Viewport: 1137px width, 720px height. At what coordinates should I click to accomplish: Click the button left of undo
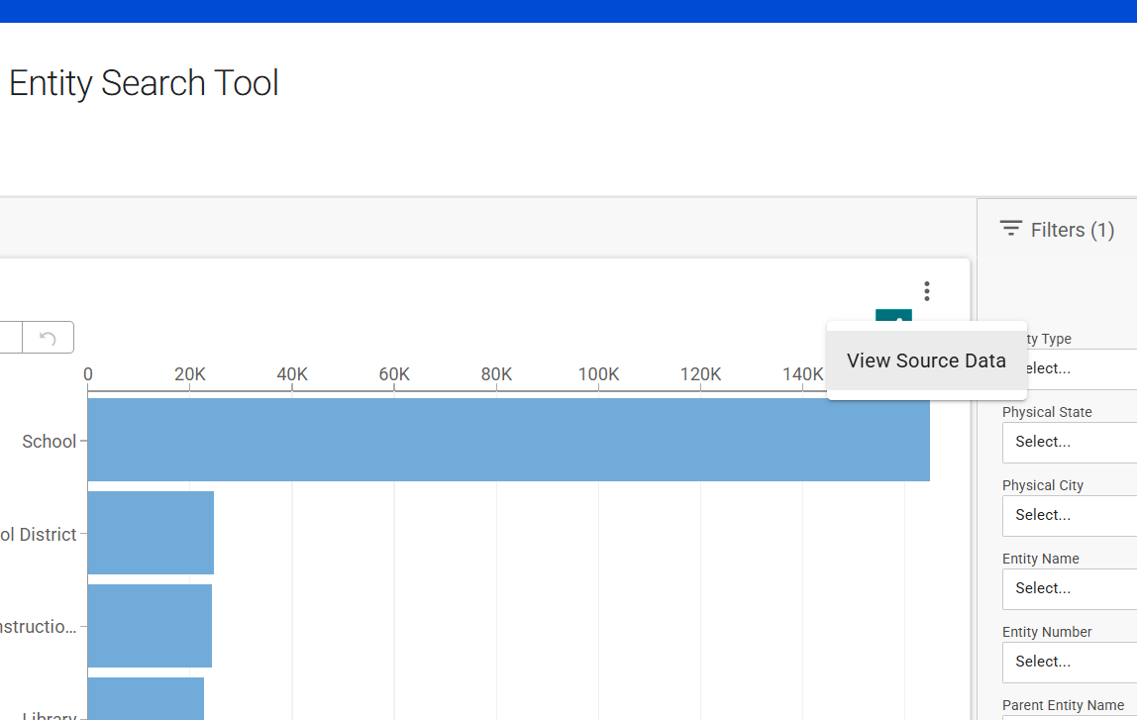pyautogui.click(x=10, y=338)
